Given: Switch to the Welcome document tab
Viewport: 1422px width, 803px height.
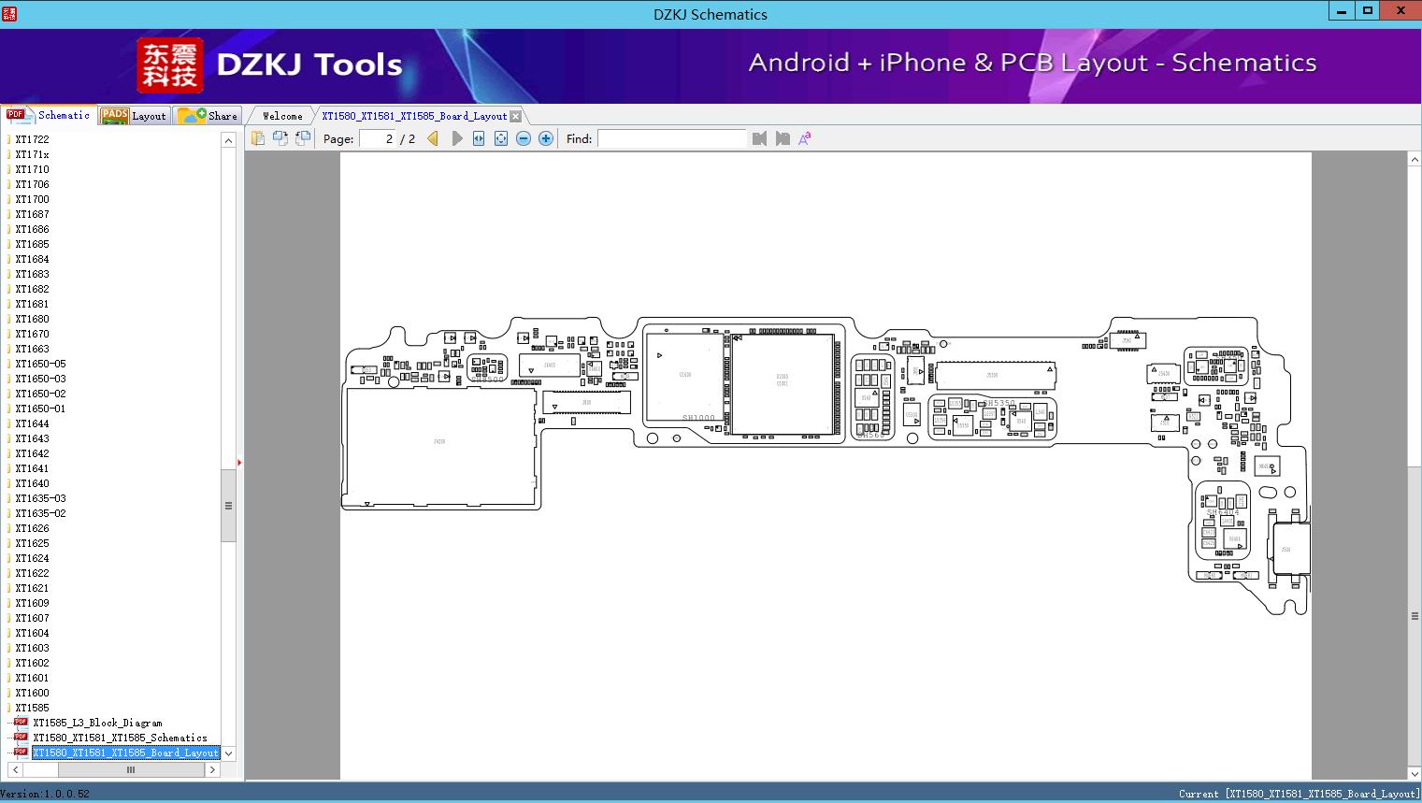Looking at the screenshot, I should 281,116.
